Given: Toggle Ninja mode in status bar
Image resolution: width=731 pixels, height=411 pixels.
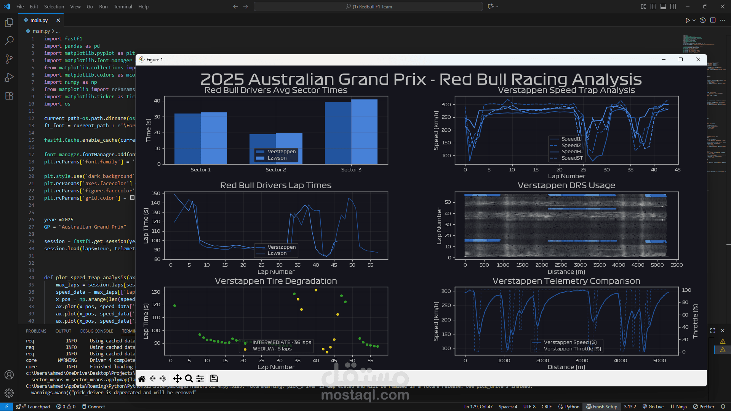Looking at the screenshot, I should (678, 406).
